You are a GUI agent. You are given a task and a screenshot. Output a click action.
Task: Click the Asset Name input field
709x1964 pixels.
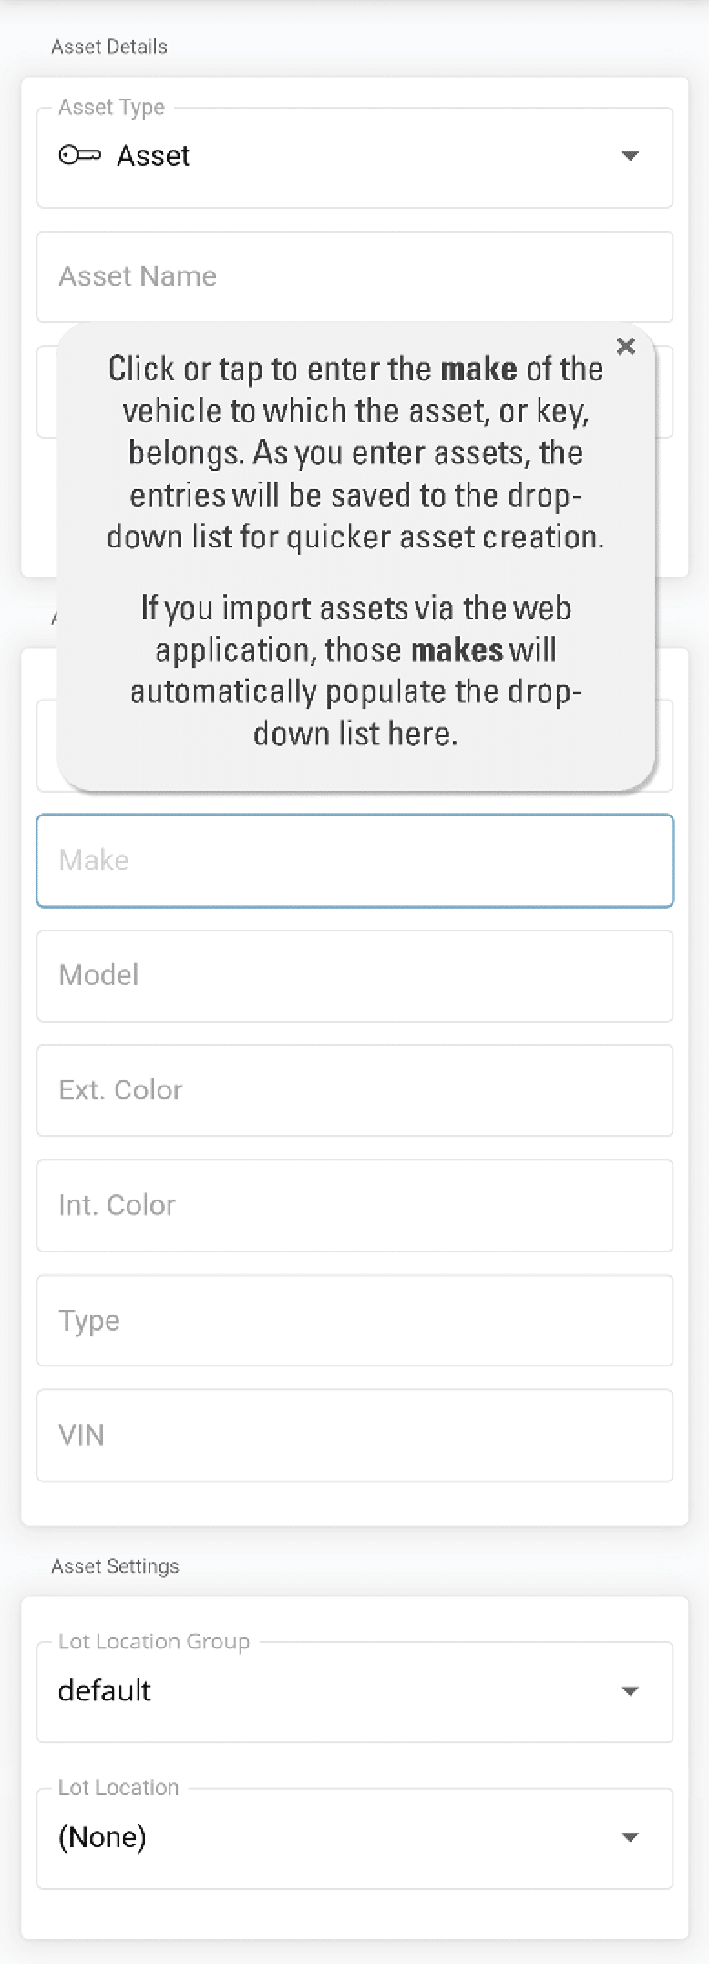tap(354, 276)
